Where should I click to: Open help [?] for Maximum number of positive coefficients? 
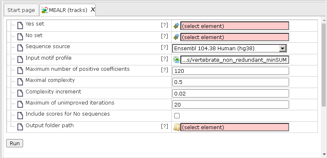point(164,70)
